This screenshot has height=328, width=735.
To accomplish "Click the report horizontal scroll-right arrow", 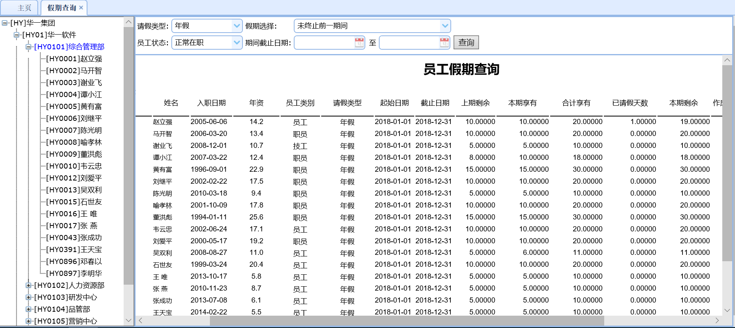I will click(717, 320).
